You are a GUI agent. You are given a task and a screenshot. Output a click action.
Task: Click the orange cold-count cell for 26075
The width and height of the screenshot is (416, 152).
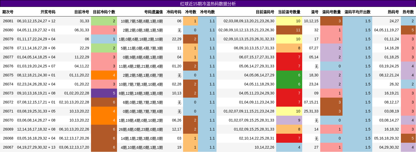point(104,75)
